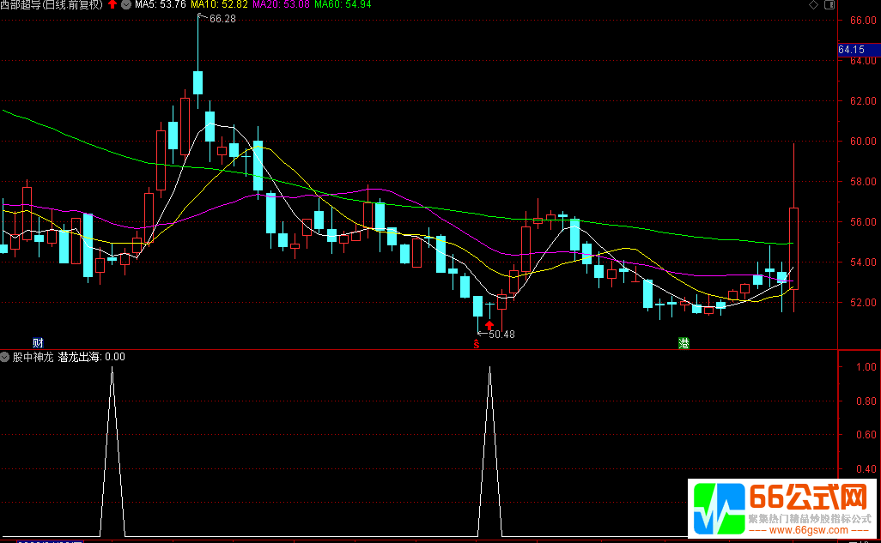Click the MA5: 53.76 label
The width and height of the screenshot is (881, 543).
pos(161,4)
